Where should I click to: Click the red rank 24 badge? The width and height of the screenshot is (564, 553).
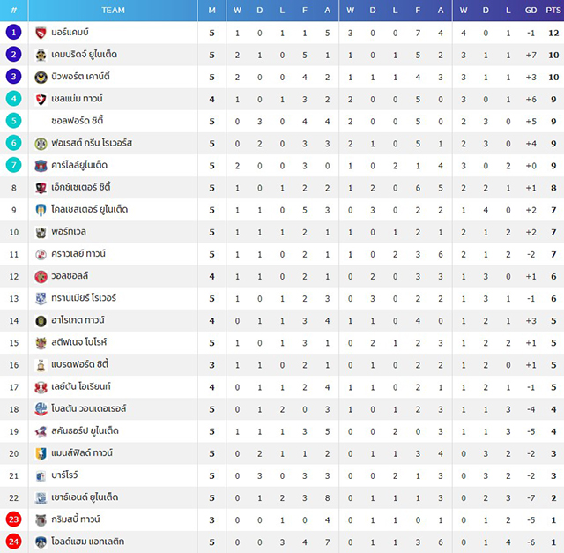[x=14, y=542]
